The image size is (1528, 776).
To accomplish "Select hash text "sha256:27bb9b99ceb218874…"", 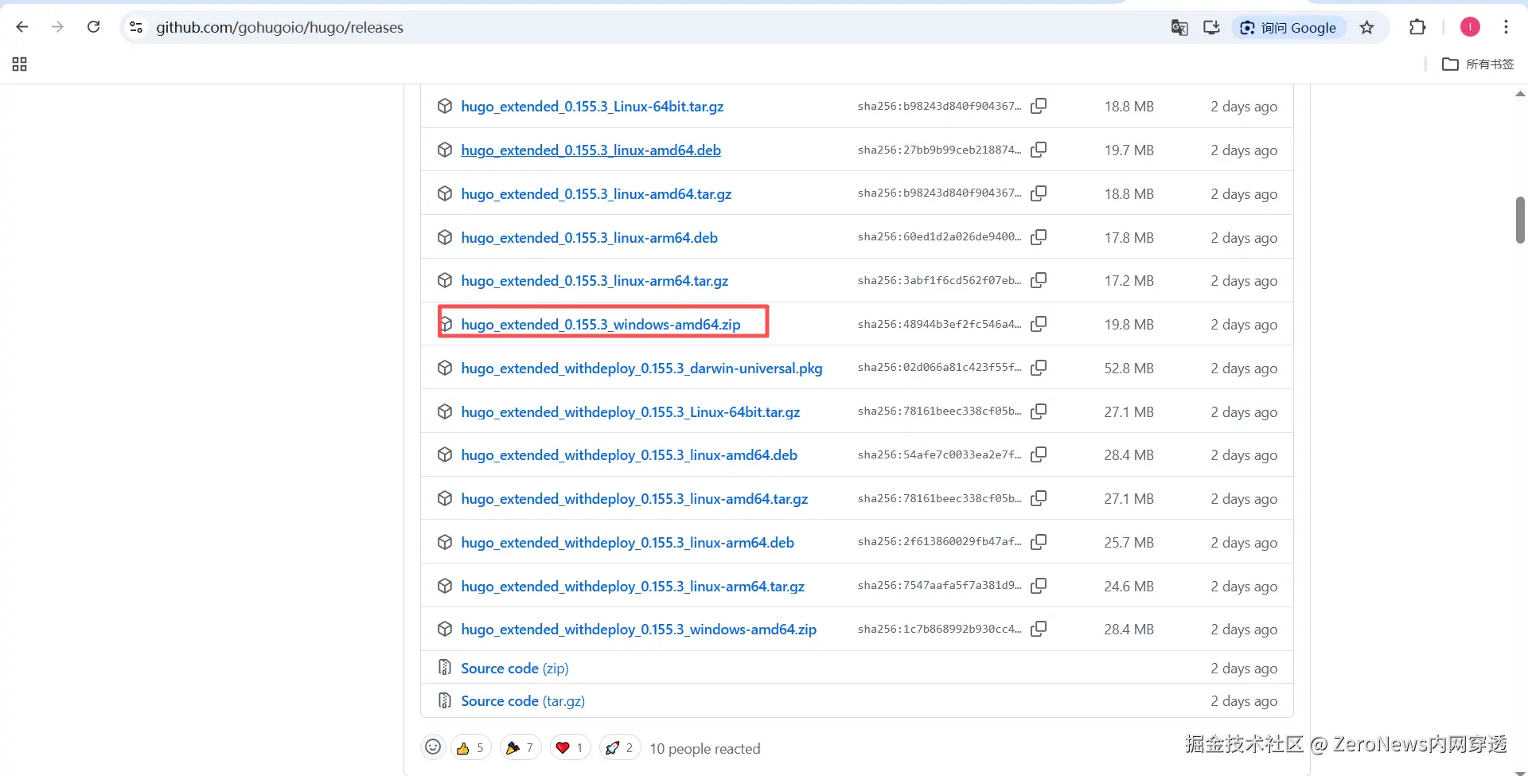I will (939, 150).
